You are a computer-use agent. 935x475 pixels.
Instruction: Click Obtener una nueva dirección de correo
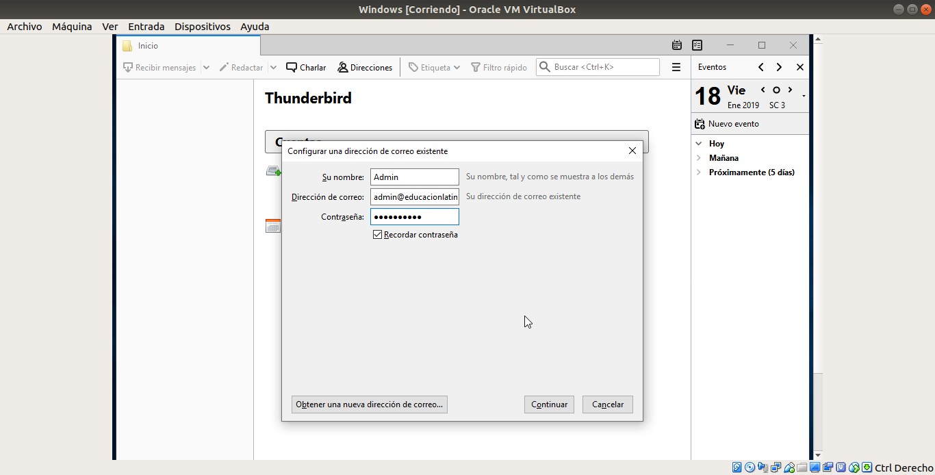(x=370, y=405)
